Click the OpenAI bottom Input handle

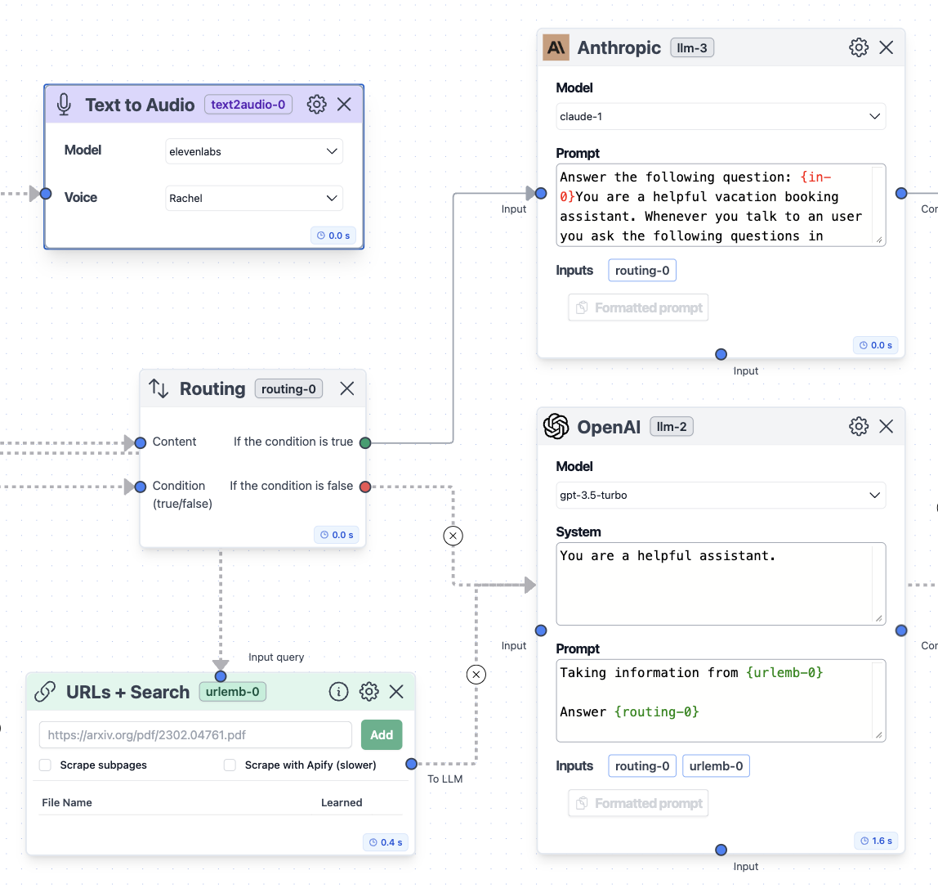[x=721, y=850]
